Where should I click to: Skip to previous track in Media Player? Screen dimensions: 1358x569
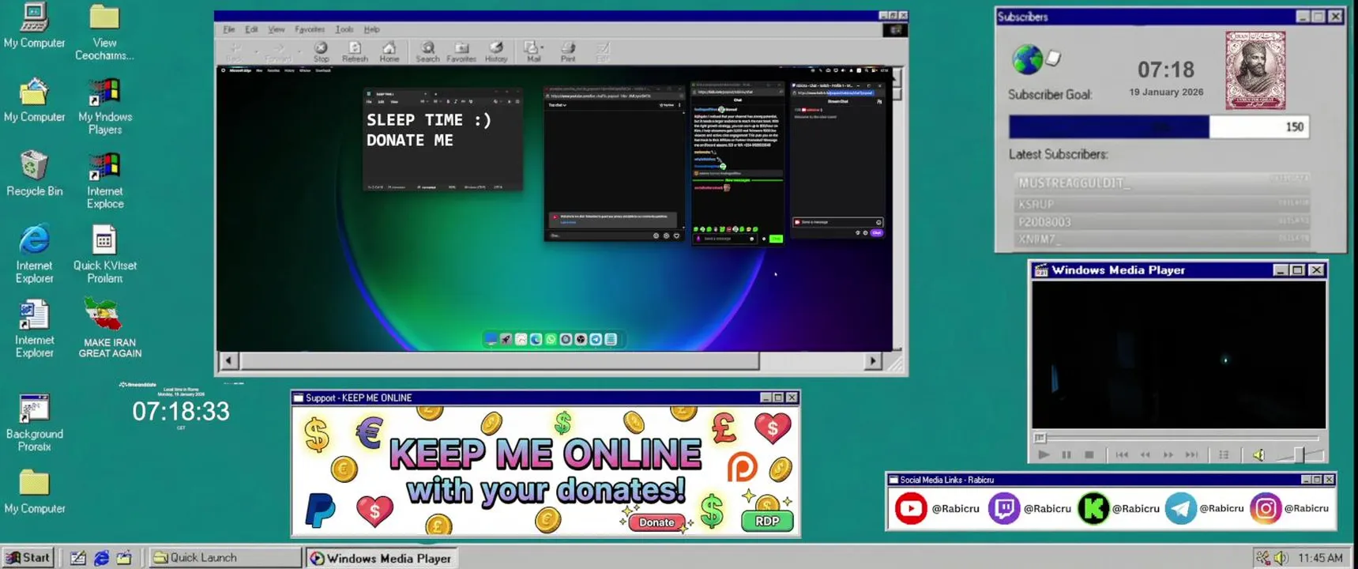(x=1122, y=455)
